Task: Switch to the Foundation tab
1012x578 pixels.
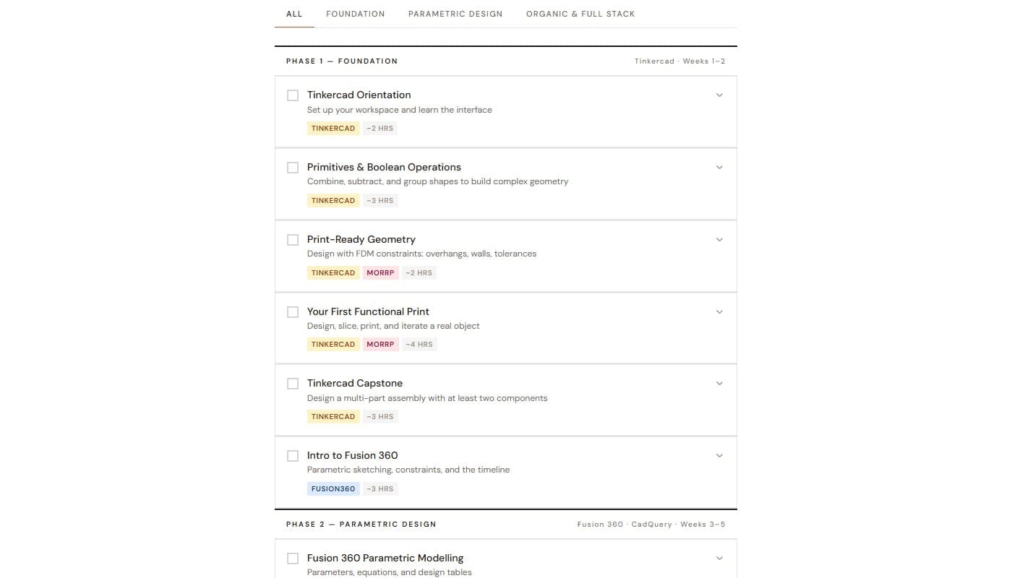Action: (x=356, y=14)
